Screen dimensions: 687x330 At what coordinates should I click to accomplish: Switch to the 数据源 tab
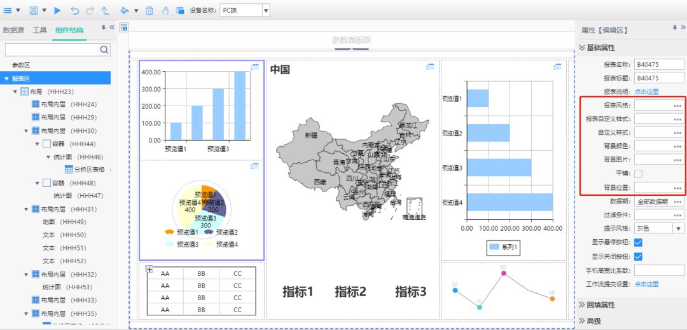[14, 30]
